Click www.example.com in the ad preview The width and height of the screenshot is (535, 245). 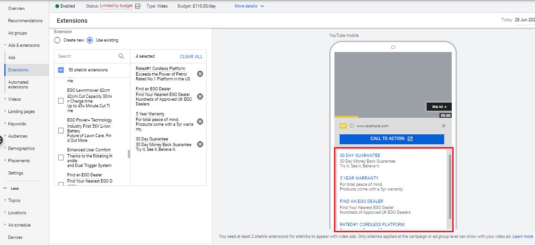372,126
